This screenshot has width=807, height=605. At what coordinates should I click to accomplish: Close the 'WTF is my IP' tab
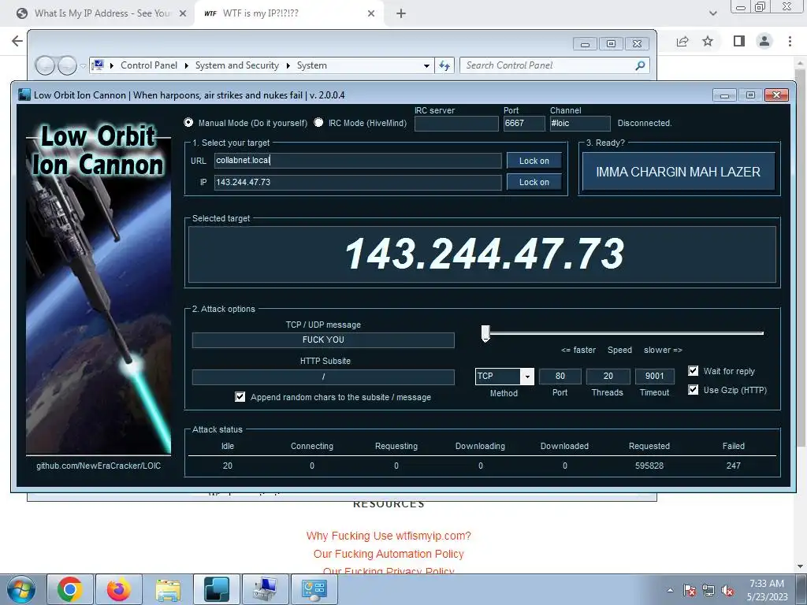coord(371,13)
